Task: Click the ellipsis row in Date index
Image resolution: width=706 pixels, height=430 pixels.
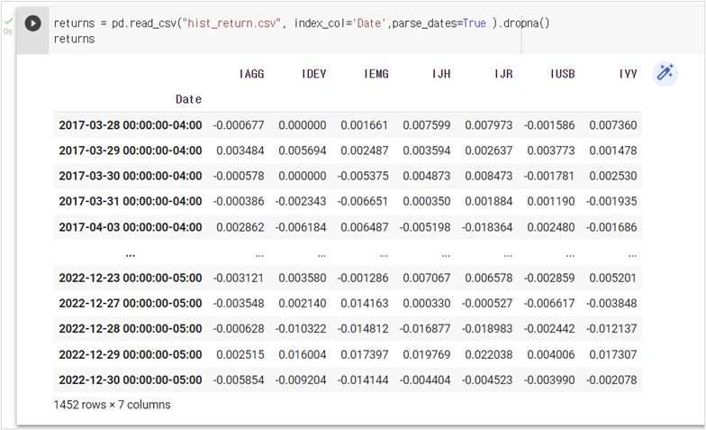Action: (131, 253)
